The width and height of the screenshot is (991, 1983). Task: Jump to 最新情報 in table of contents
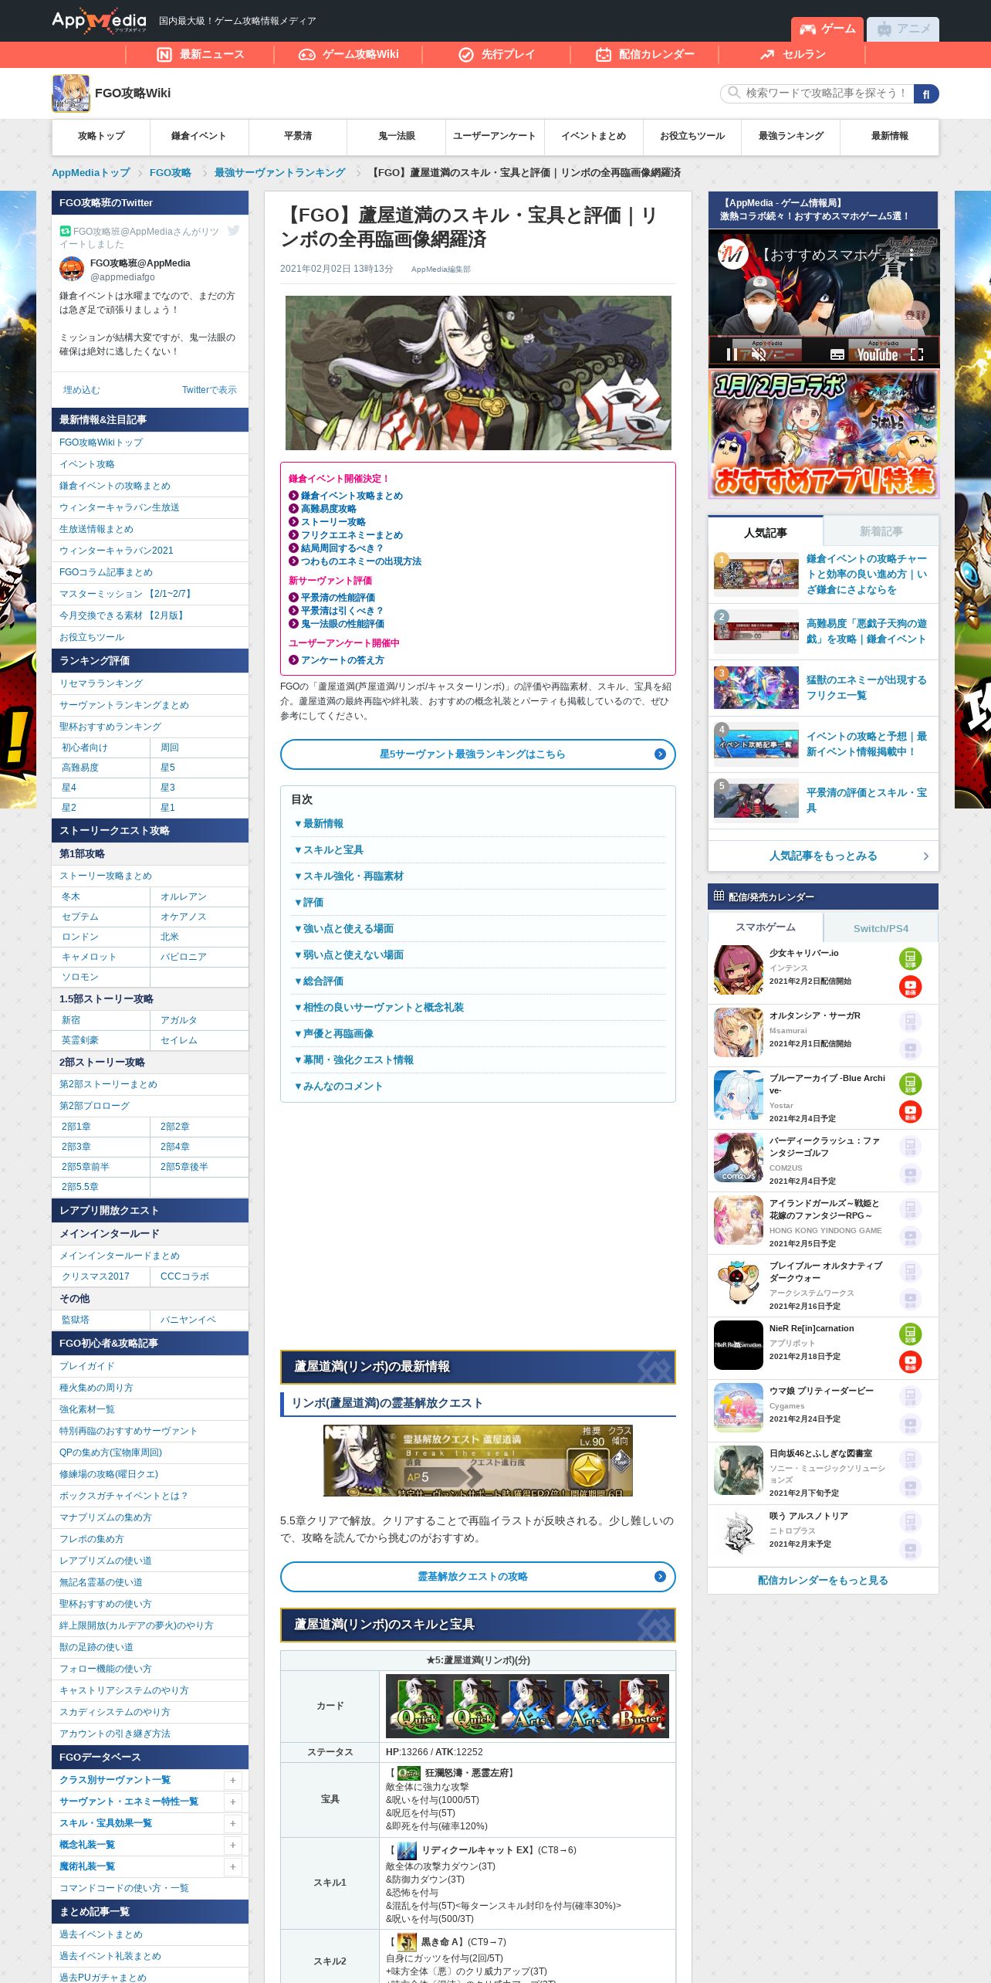click(319, 824)
